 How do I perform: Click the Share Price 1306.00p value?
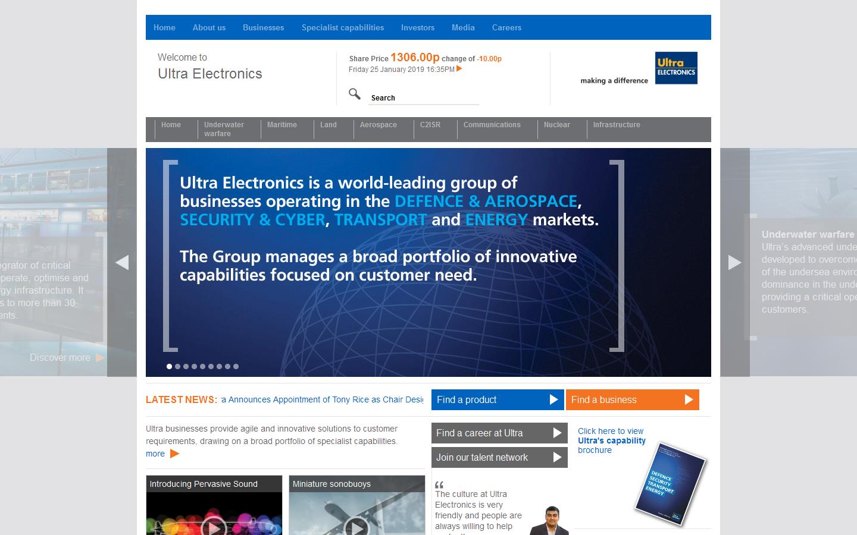click(415, 57)
